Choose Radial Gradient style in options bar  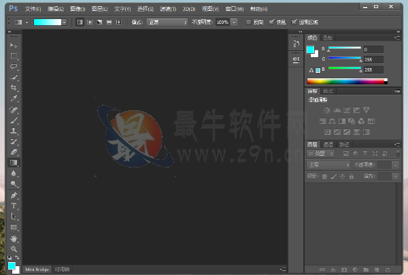[x=90, y=22]
